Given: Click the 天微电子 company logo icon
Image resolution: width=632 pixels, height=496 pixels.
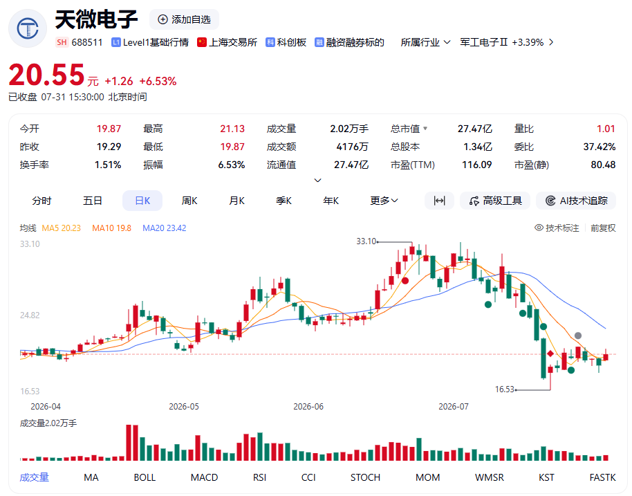Looking at the screenshot, I should click(x=28, y=28).
